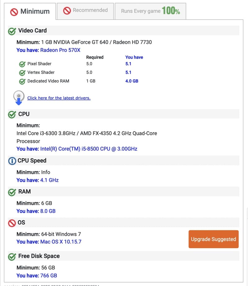Click the check icon beside Free Disk Space
This screenshot has height=286, width=248.
(x=12, y=256)
